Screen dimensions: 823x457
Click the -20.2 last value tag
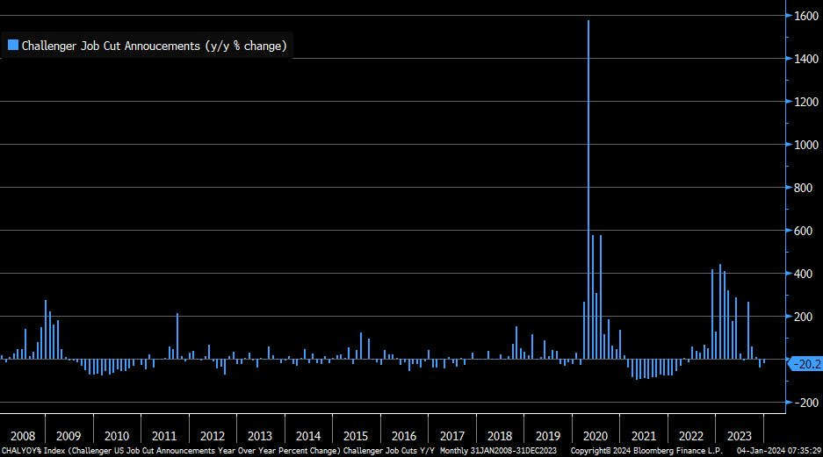(805, 362)
